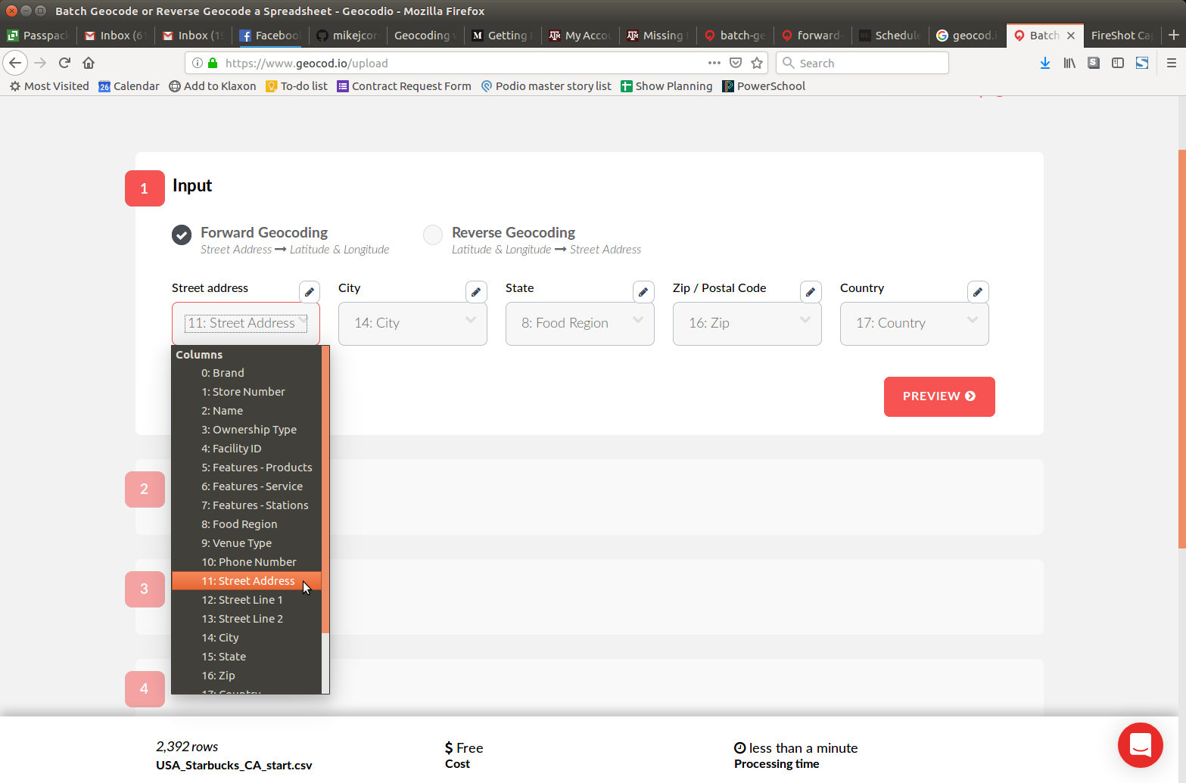Pick '10: Phone Number' option

point(247,562)
